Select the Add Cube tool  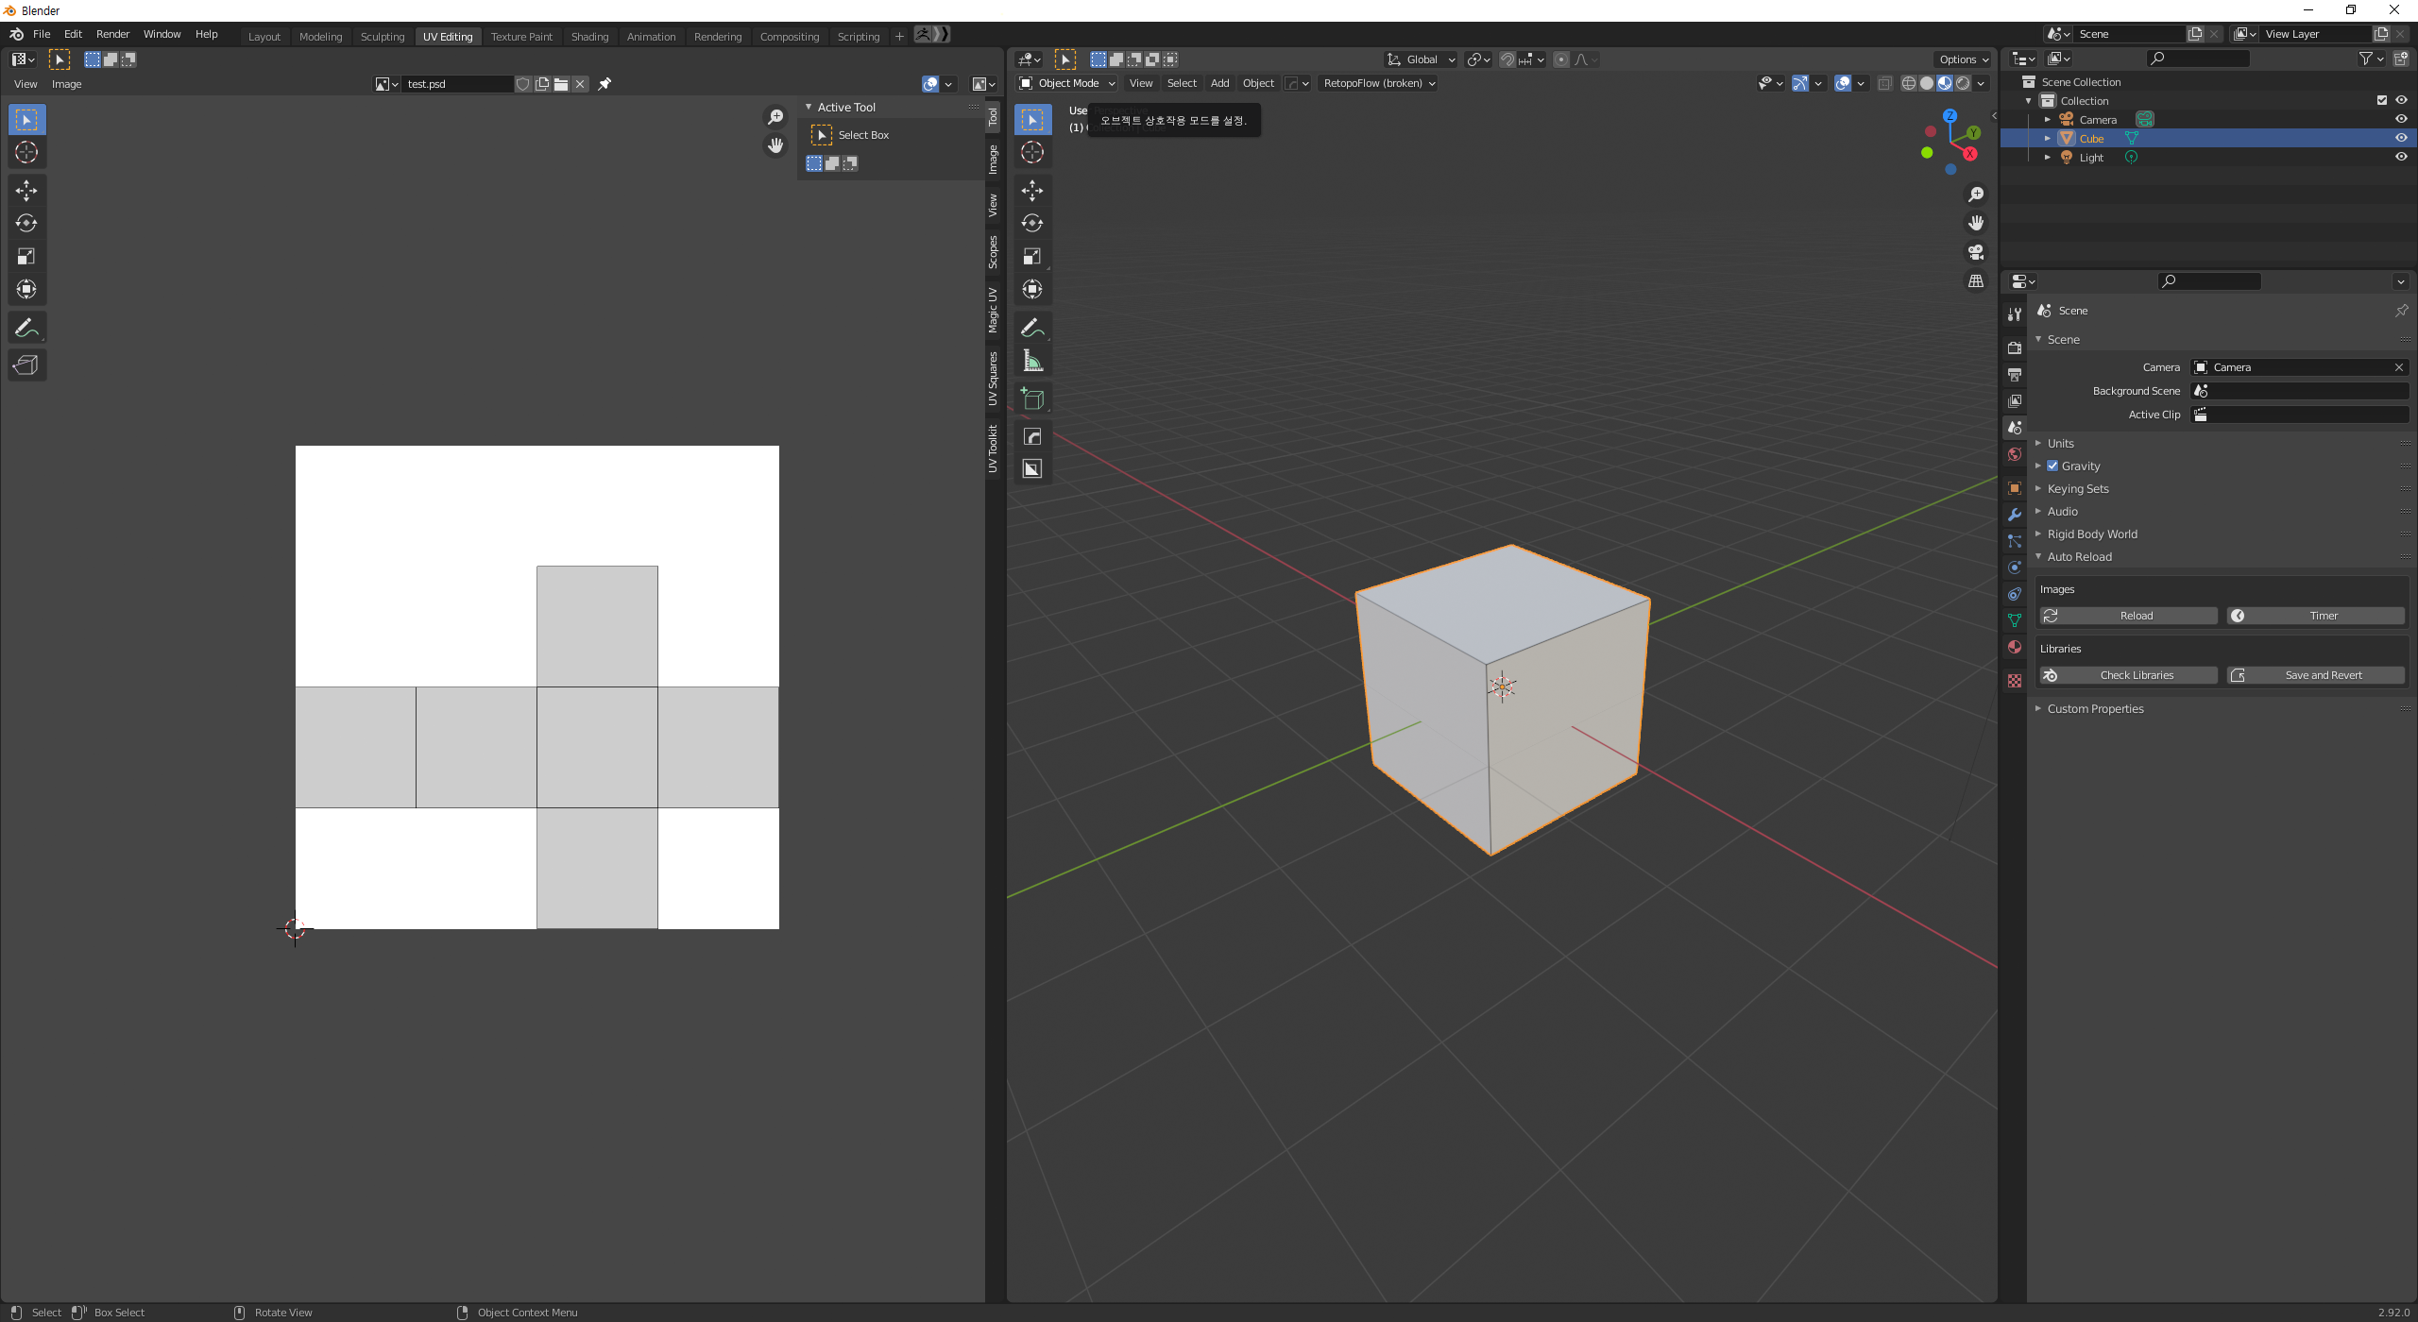point(1032,399)
